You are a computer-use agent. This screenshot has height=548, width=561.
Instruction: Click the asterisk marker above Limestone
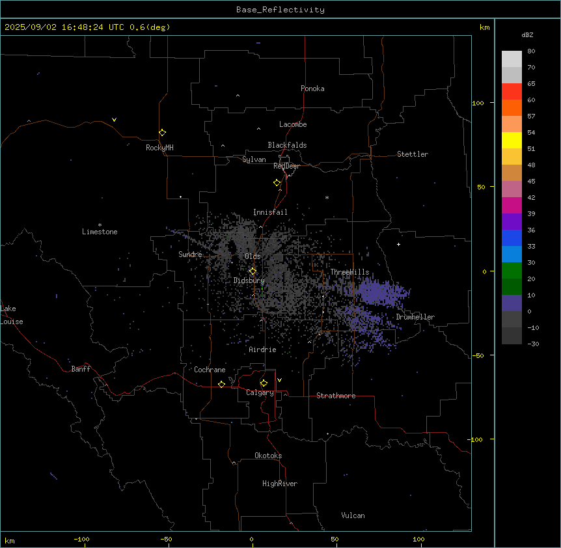point(100,225)
